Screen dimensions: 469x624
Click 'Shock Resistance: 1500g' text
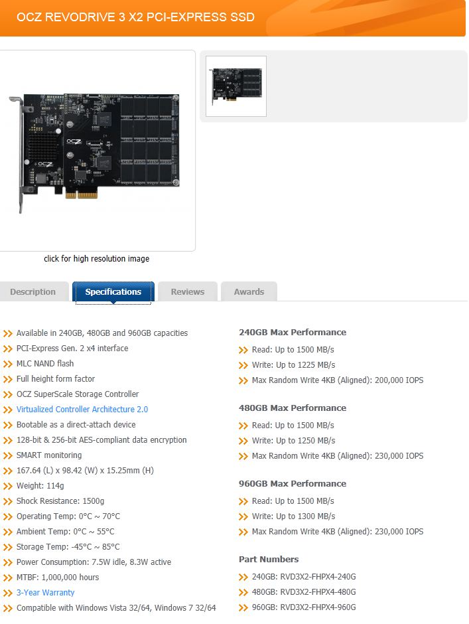(x=60, y=501)
